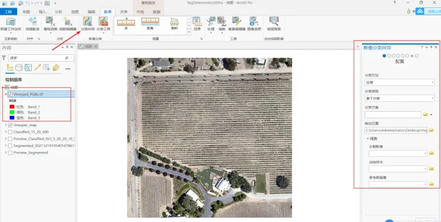
Task: Click the filter funnel in Contents pane
Action: pyautogui.click(x=4, y=58)
